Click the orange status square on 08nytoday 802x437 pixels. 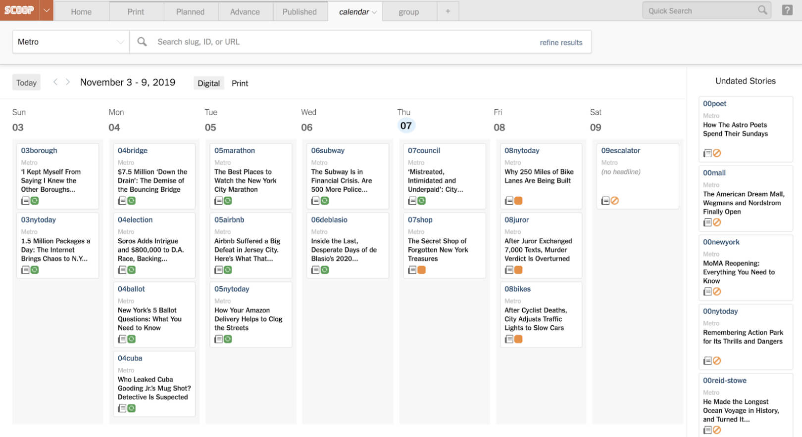pyautogui.click(x=518, y=201)
